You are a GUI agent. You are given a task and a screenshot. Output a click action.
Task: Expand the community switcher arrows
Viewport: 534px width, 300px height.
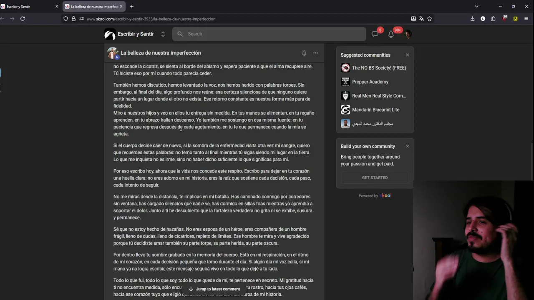163,34
